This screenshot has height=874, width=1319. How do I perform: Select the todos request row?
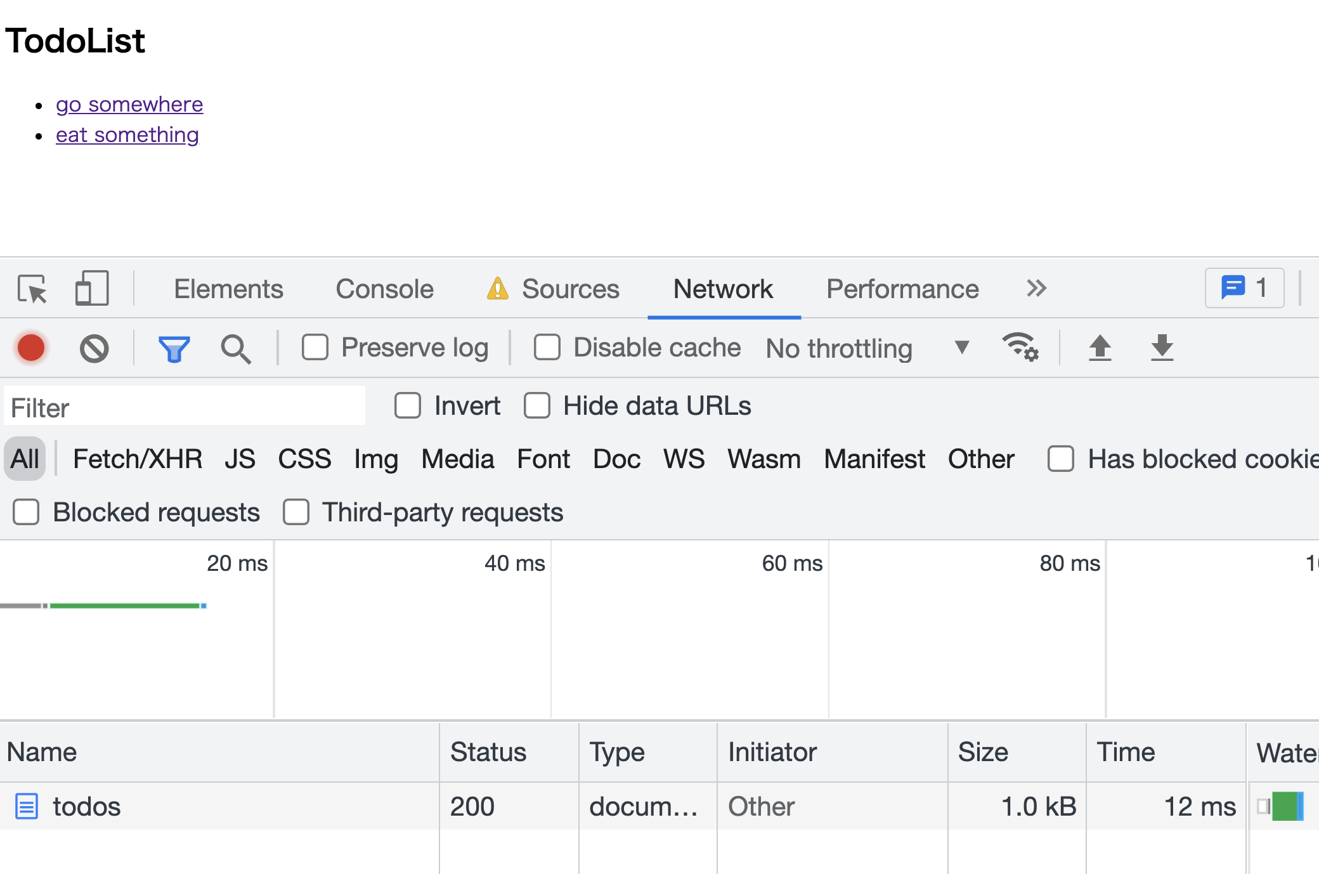[x=87, y=807]
